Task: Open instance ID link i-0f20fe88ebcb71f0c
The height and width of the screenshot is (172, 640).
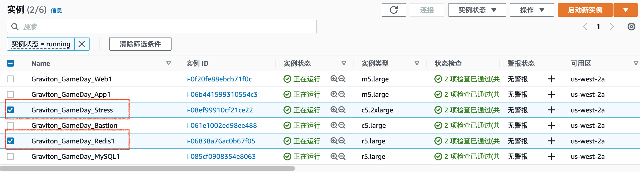Action: coord(219,79)
